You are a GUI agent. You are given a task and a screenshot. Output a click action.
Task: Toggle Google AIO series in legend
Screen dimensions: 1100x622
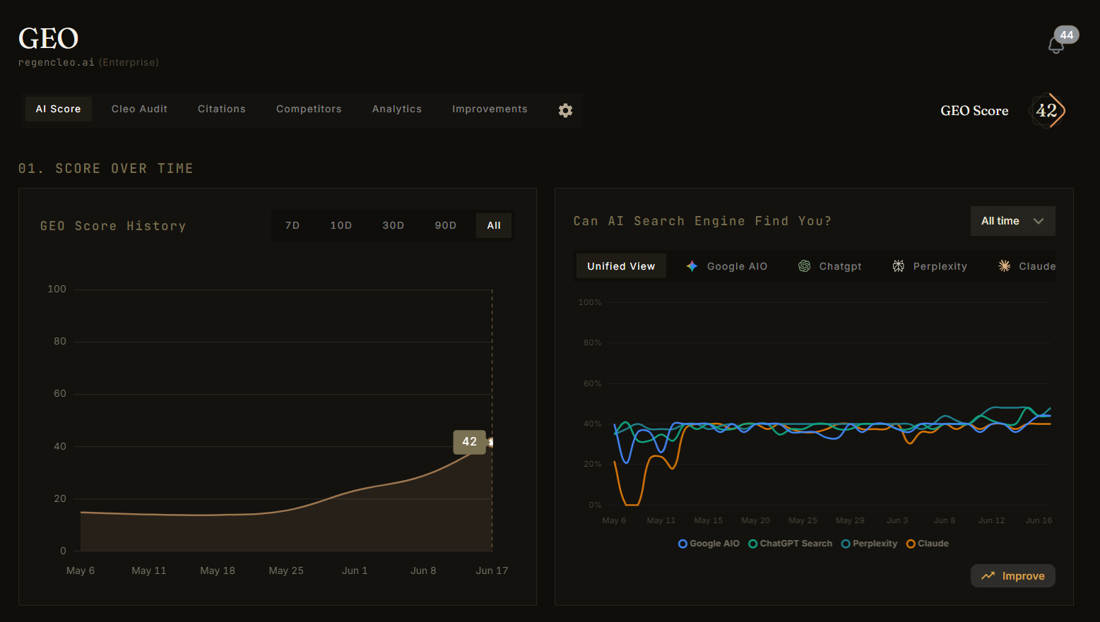pyautogui.click(x=709, y=544)
